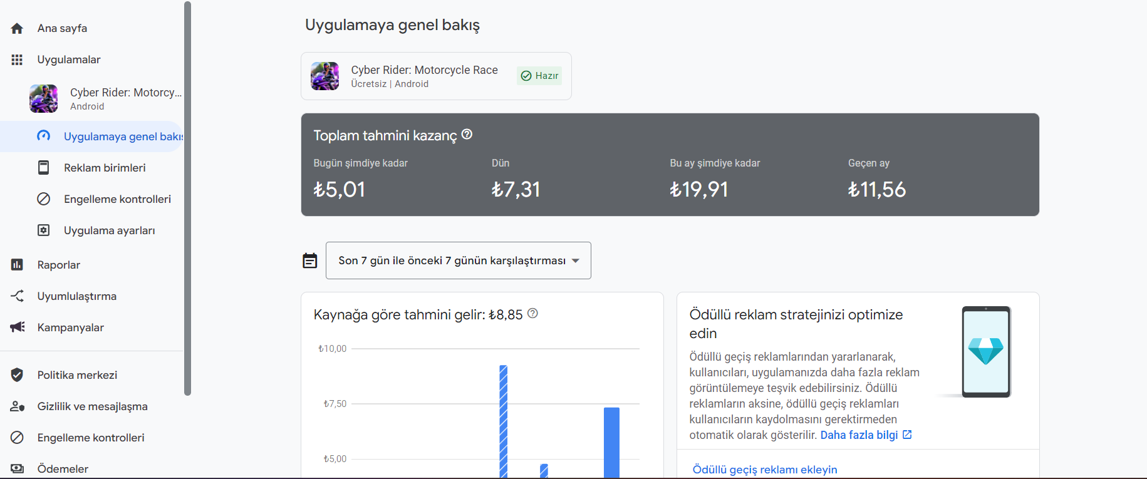
Task: Click help icon beside Toplam tahmini kazanç
Action: point(467,134)
